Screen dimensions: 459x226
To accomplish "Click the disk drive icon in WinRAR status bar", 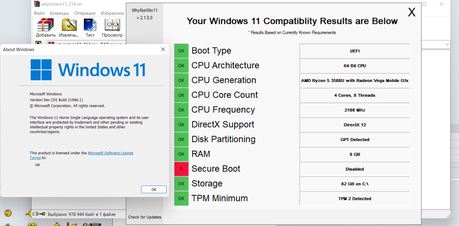I will click(35, 214).
